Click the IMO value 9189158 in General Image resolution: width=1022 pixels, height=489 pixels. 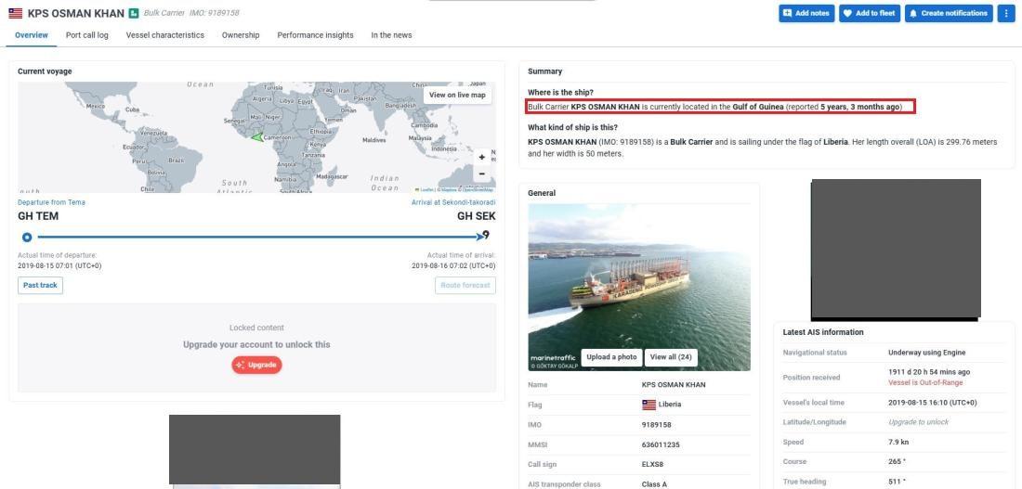click(x=656, y=425)
